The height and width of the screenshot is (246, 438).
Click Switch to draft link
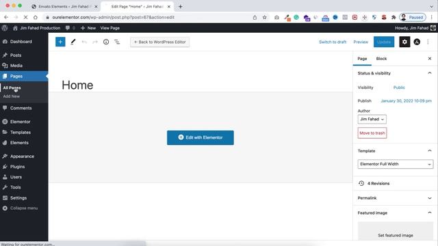pos(333,42)
